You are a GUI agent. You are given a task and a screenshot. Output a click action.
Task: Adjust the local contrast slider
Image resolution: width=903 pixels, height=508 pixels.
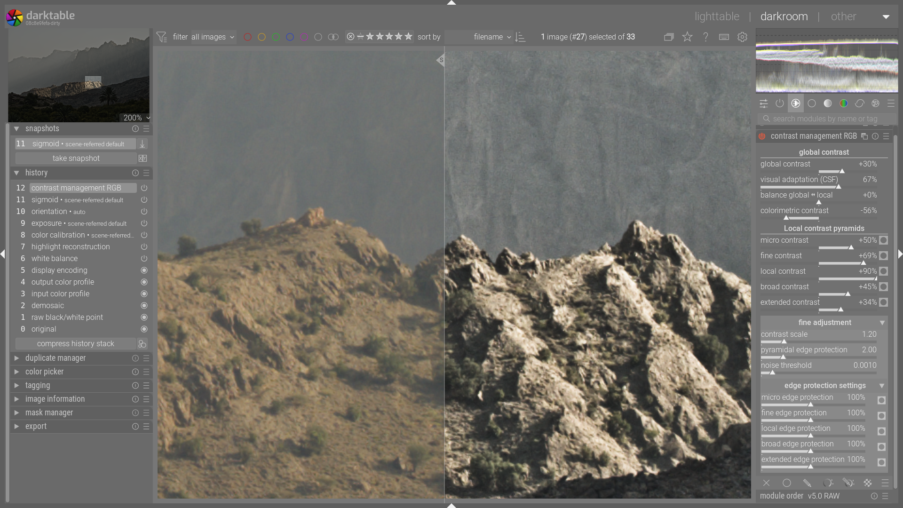[x=848, y=279]
